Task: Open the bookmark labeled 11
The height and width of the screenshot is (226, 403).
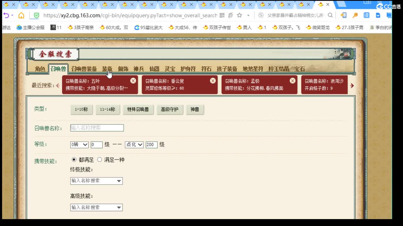Action: tap(56, 27)
